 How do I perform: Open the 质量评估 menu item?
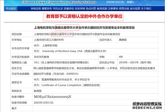69,9
